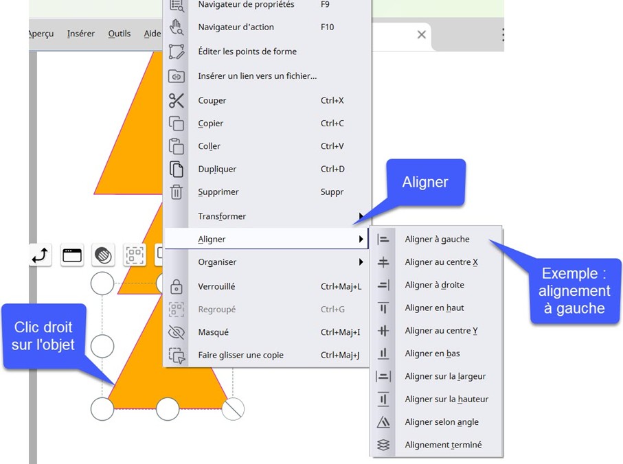Click the Éditer les points de forme icon
The height and width of the screenshot is (464, 623).
(177, 51)
